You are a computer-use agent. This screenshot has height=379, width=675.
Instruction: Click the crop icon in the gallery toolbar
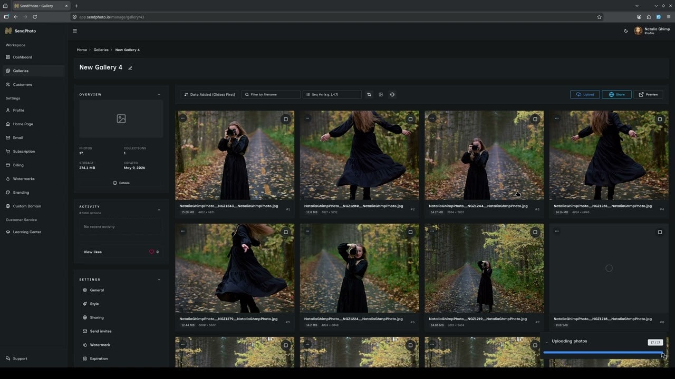pos(369,95)
